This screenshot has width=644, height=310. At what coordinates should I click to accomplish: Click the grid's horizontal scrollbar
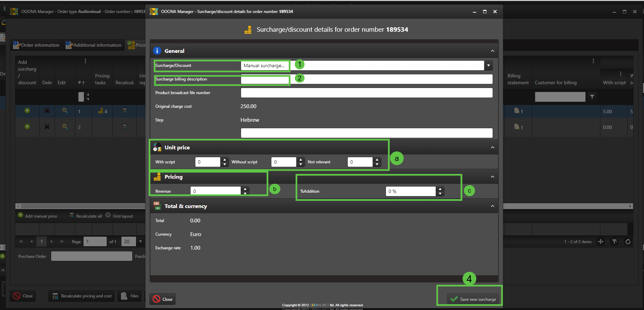(82, 206)
